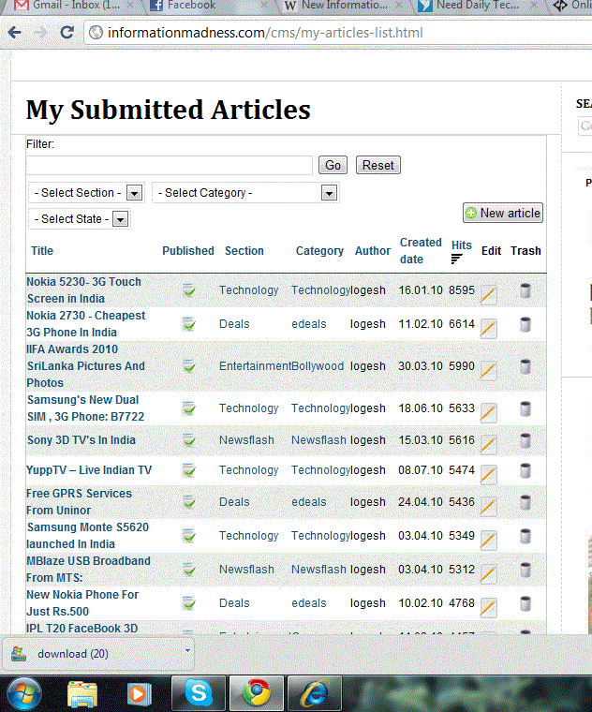
Task: Open editor for IIFA Awards 2010 article
Action: [x=488, y=371]
